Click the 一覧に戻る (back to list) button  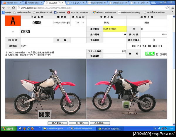click(79, 123)
